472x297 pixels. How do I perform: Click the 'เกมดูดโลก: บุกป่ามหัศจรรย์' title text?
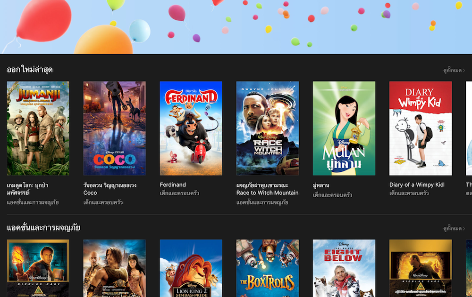[x=28, y=189]
